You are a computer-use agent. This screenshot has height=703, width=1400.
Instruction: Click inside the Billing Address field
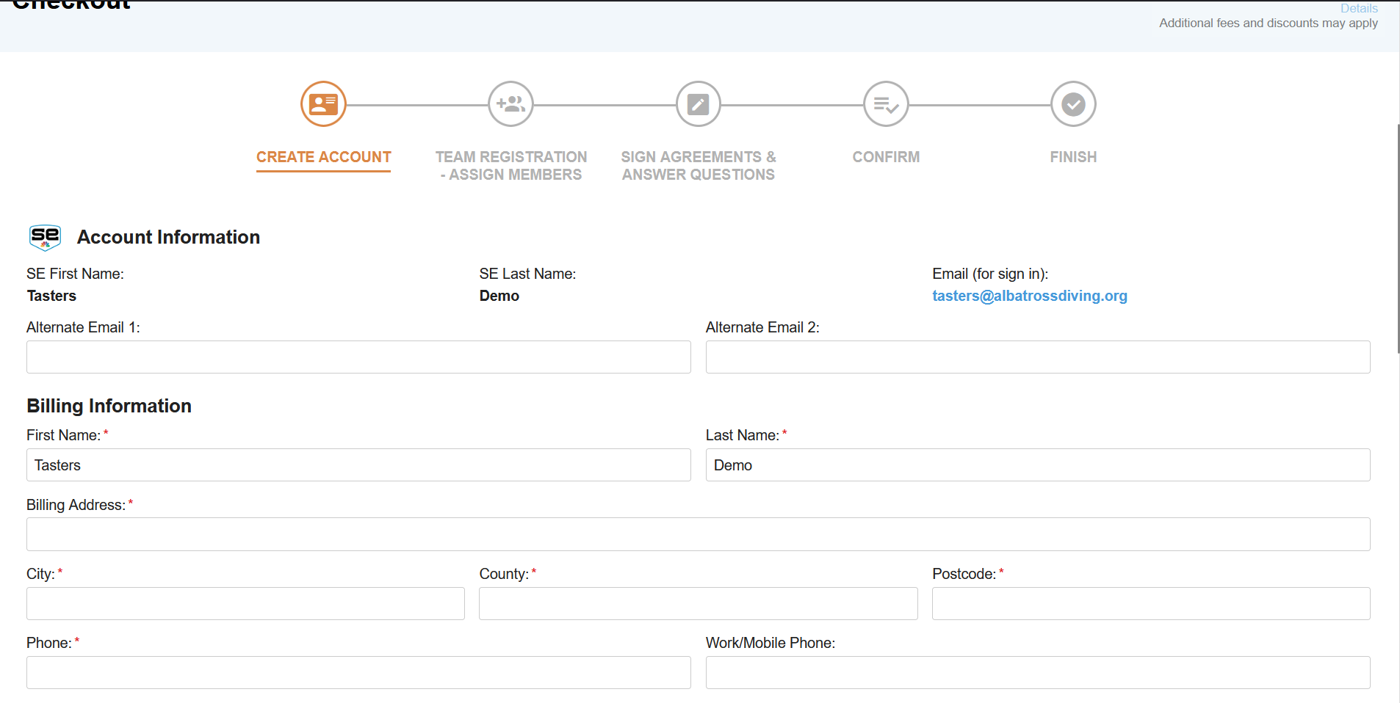(x=698, y=533)
